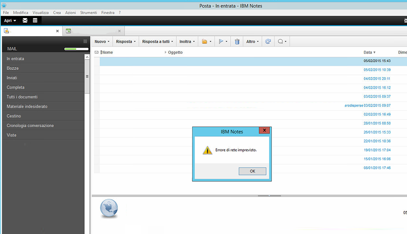Image resolution: width=407 pixels, height=234 pixels.
Task: Click the sidebar scroll up arrow
Action: pos(87,57)
